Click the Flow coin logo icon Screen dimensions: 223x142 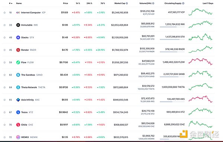tap(18, 62)
